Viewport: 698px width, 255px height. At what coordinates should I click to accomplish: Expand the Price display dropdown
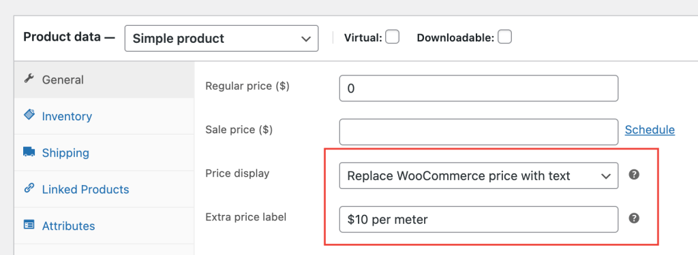pos(479,175)
